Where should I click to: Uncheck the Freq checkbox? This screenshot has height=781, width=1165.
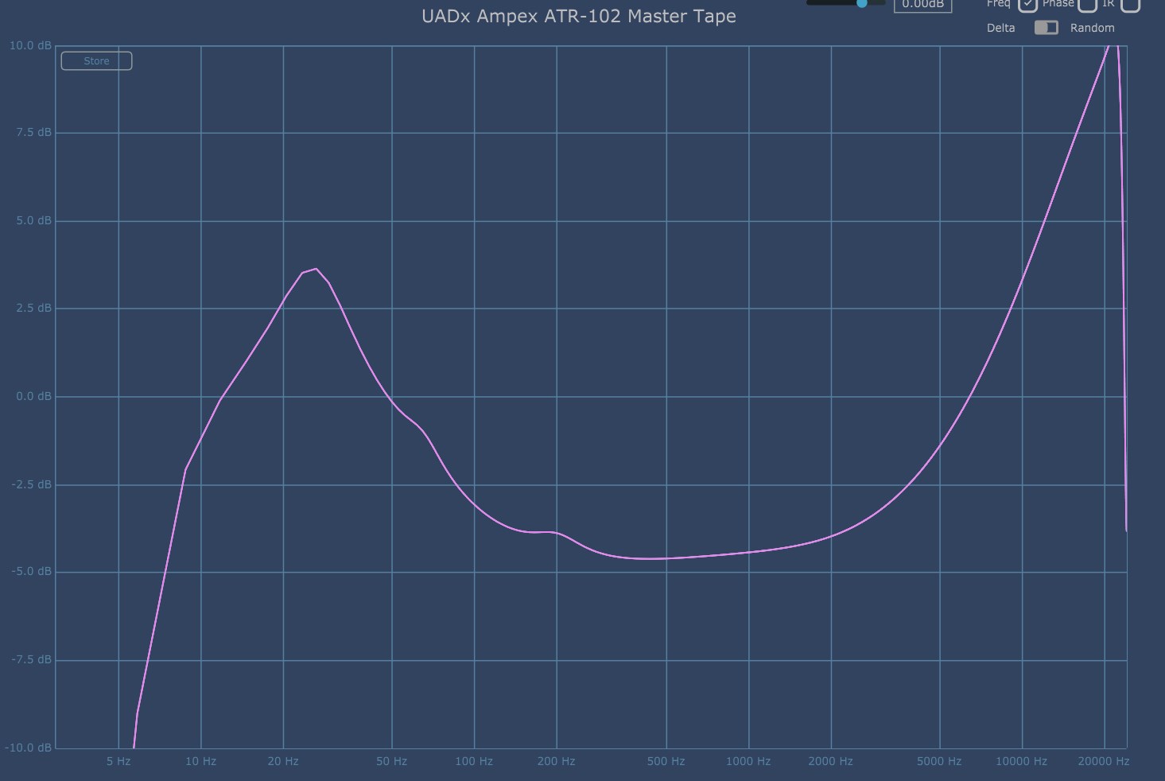point(1027,4)
